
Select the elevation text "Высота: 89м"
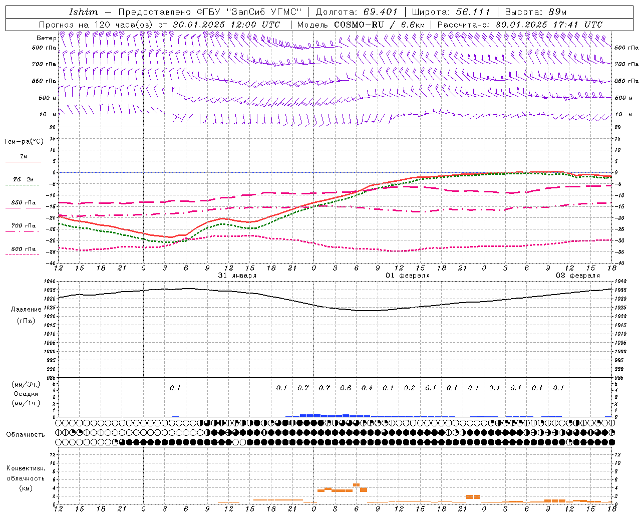[x=536, y=12]
